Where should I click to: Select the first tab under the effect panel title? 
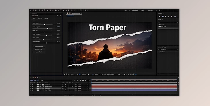[34, 18]
